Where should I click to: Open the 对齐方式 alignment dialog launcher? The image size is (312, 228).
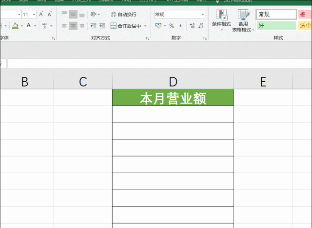(x=148, y=38)
